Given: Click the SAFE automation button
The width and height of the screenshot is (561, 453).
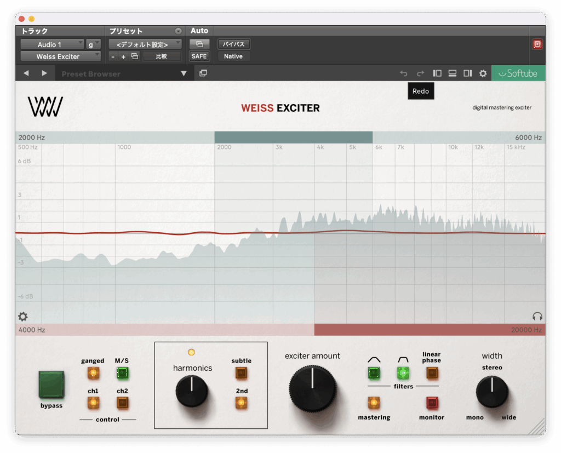Looking at the screenshot, I should click(199, 56).
